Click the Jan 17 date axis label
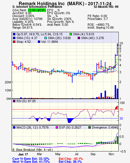 pos(23,154)
